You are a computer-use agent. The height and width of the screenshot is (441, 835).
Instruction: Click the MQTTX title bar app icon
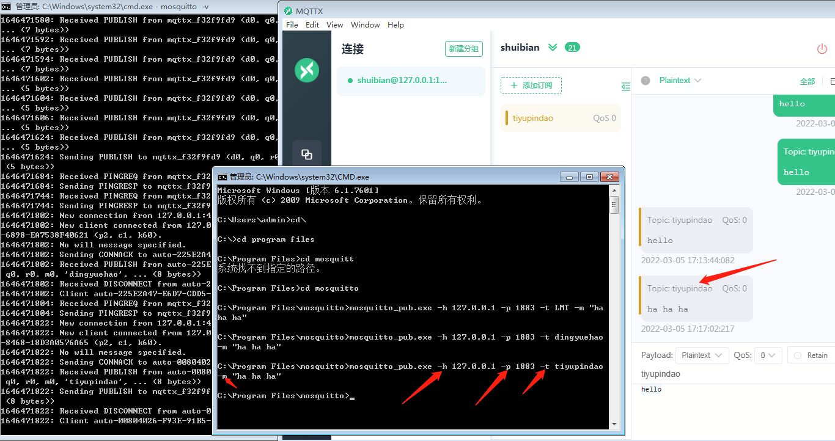click(x=289, y=10)
